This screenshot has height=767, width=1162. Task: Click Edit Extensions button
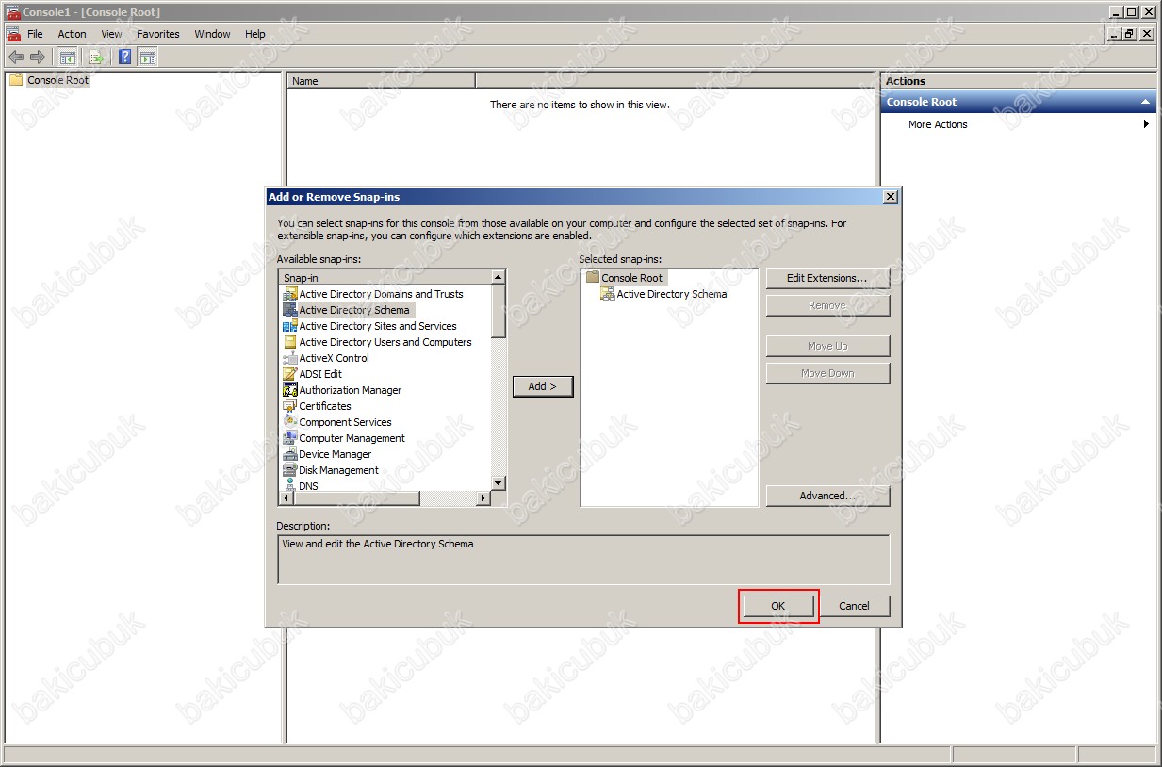(827, 278)
